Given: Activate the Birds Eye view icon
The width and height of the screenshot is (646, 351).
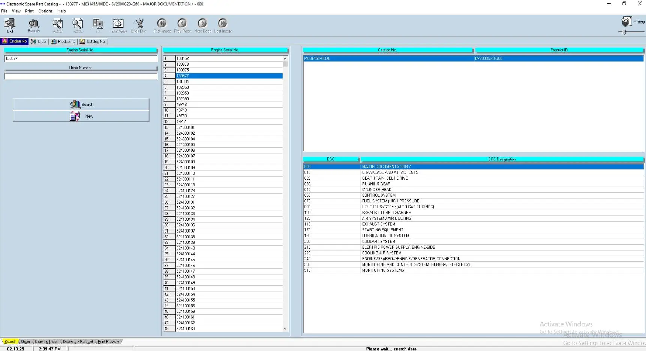Looking at the screenshot, I should (x=139, y=25).
